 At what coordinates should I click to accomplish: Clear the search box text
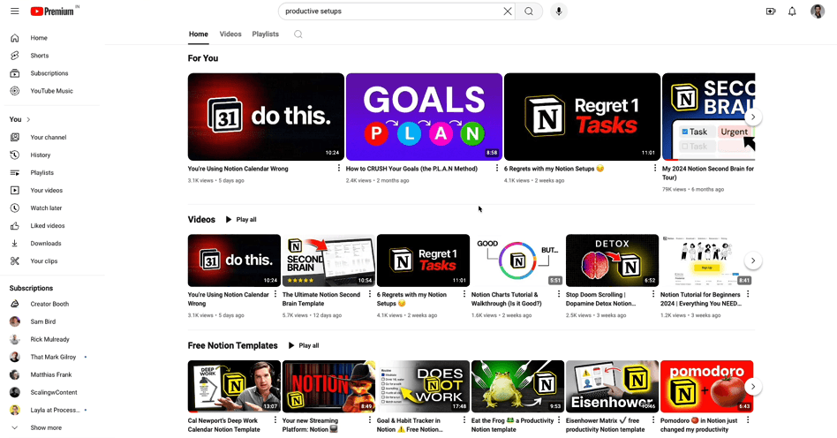point(508,11)
